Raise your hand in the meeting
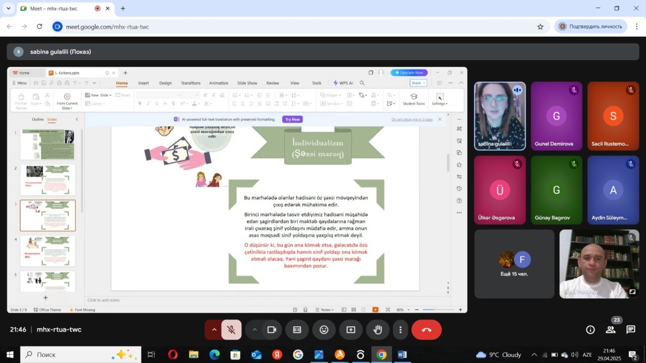Screen dimensions: 646x363 [378, 330]
